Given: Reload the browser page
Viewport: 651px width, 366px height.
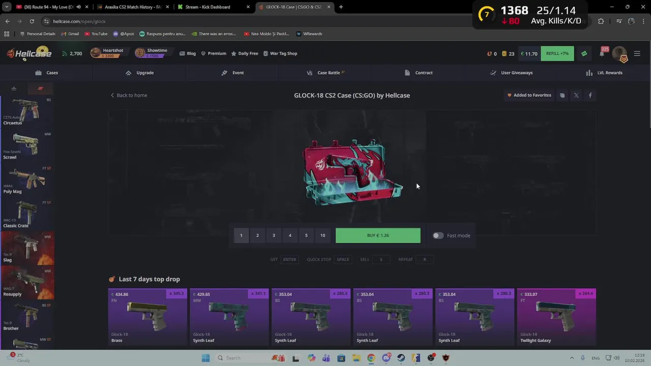Looking at the screenshot, I should [32, 21].
